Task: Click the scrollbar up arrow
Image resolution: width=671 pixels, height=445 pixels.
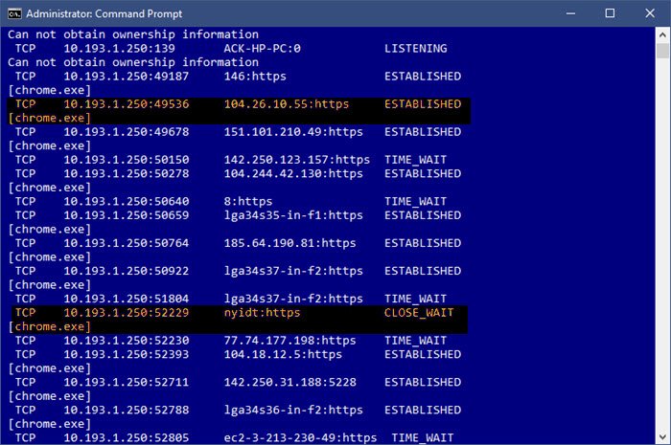Action: pyautogui.click(x=662, y=34)
